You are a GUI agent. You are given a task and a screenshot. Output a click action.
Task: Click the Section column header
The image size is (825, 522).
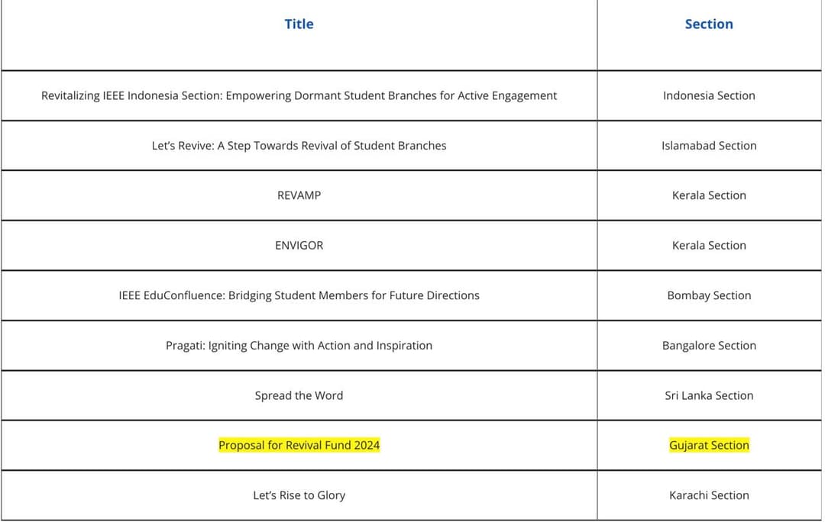click(x=709, y=24)
